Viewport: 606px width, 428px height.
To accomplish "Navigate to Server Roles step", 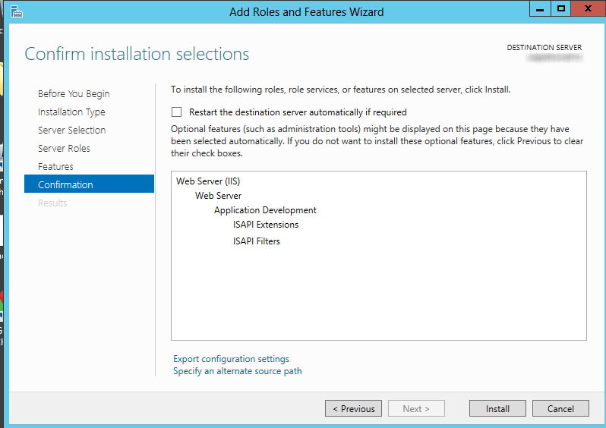I will point(64,149).
